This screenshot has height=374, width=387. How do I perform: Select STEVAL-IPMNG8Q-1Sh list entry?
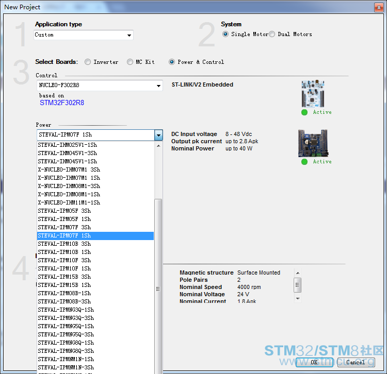(95, 343)
